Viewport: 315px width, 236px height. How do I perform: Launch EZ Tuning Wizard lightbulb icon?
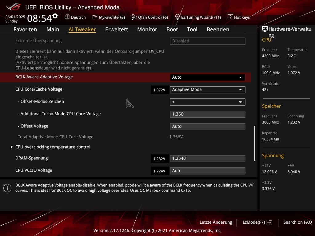pos(177,17)
